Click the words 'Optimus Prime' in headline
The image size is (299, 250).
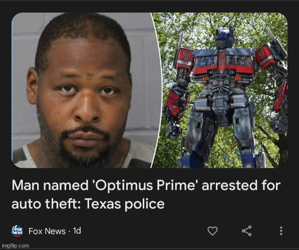click(145, 185)
